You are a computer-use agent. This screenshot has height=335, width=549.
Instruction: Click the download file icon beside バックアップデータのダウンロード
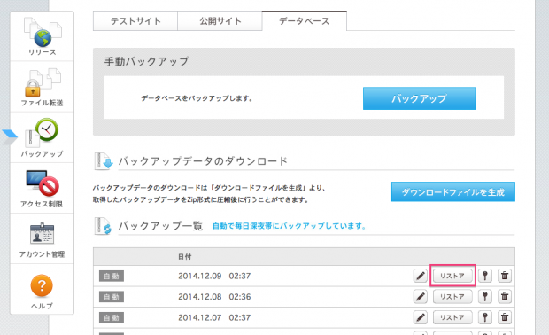pos(104,161)
